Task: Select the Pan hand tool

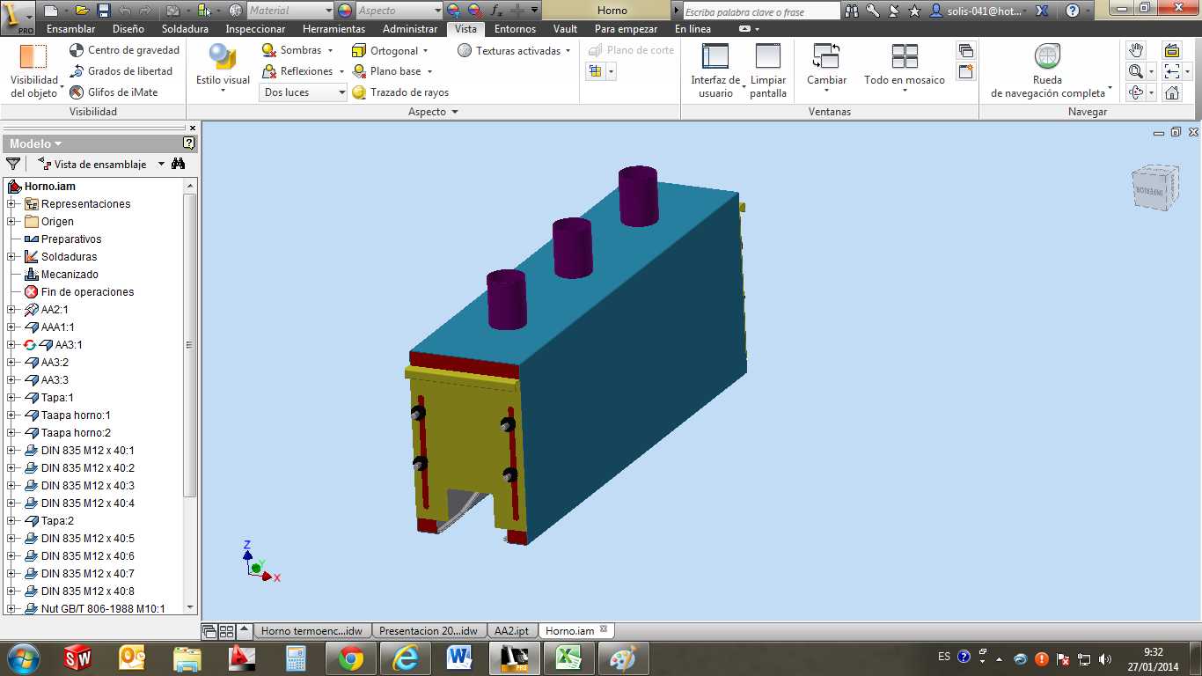Action: pos(1137,50)
